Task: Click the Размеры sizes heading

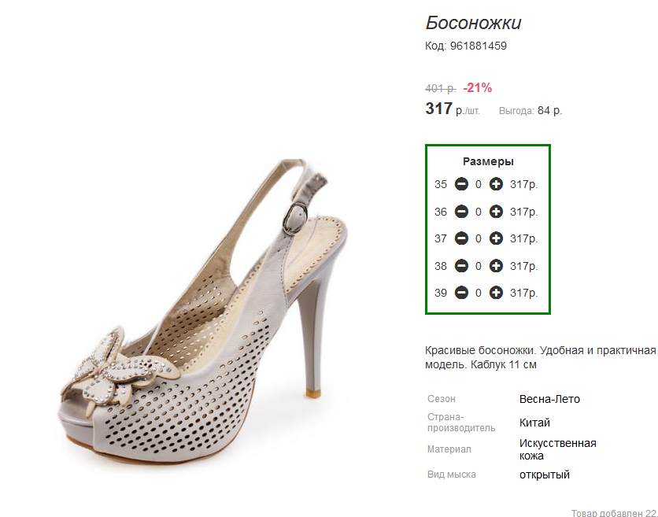Action: 488,161
